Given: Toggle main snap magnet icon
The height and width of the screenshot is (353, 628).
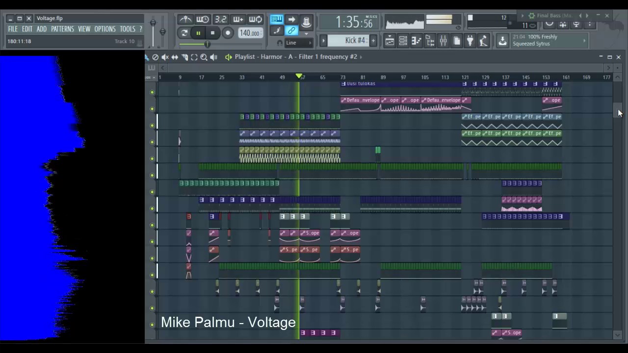Looking at the screenshot, I should pyautogui.click(x=280, y=43).
